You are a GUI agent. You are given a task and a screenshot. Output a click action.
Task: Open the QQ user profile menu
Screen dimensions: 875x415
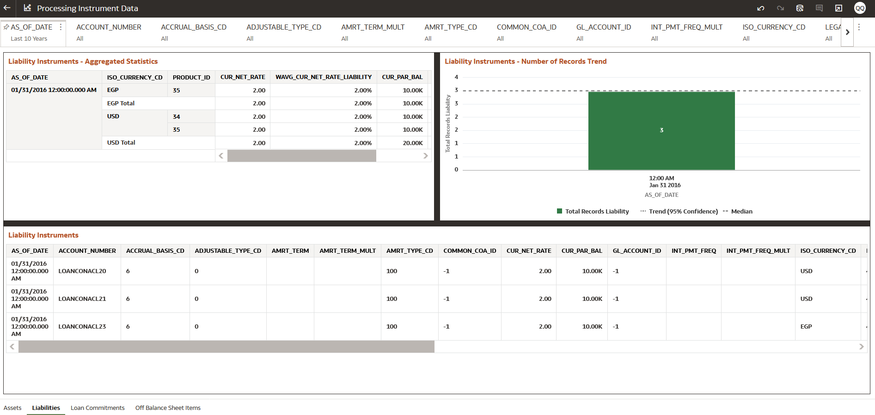tap(860, 8)
